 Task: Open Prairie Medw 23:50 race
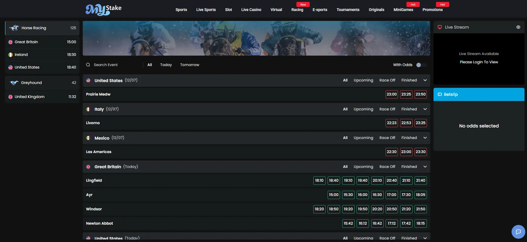421,94
